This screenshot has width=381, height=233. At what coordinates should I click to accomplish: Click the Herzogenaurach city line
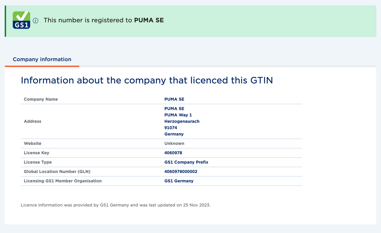[x=182, y=121]
